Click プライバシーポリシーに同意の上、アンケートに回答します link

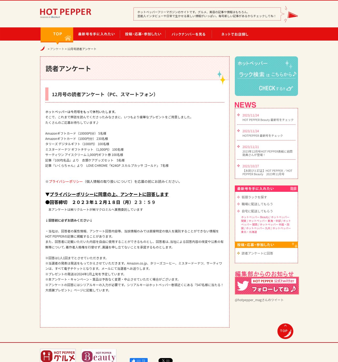[x=109, y=194]
